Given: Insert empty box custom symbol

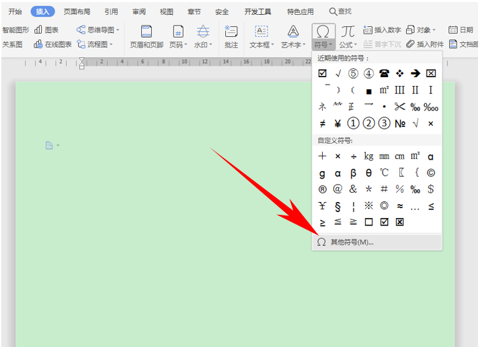Looking at the screenshot, I should click(x=368, y=222).
